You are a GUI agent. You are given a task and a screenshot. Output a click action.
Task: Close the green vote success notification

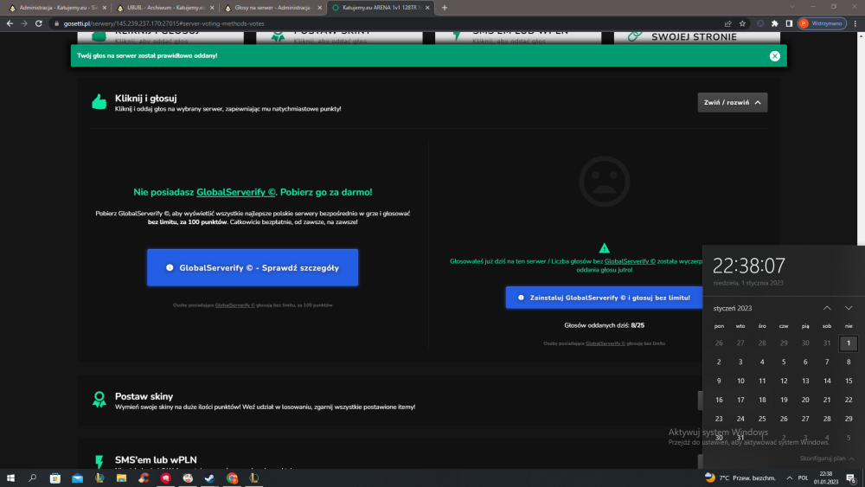click(774, 55)
